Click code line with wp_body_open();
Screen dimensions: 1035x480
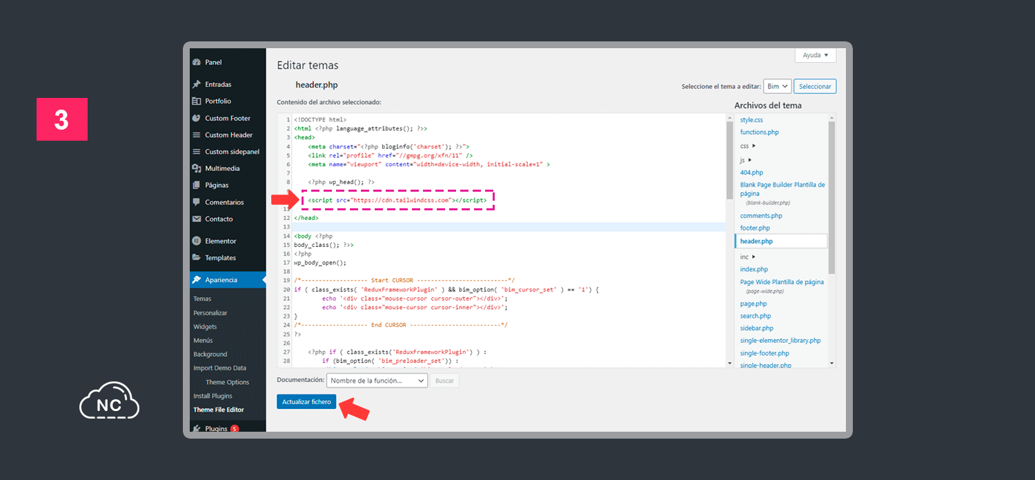(x=320, y=263)
